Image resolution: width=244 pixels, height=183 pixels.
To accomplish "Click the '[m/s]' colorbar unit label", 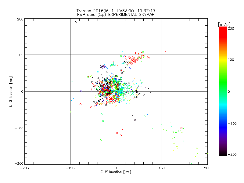I will (224, 24).
